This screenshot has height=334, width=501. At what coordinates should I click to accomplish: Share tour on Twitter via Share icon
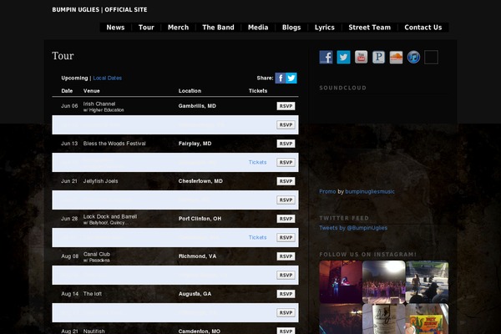click(291, 78)
